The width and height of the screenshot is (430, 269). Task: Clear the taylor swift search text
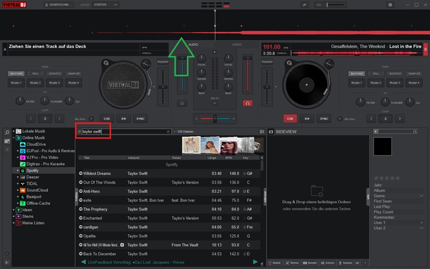pyautogui.click(x=168, y=132)
